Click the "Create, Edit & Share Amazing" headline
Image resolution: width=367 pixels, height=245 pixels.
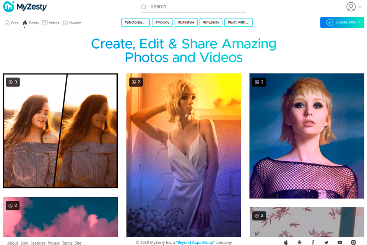[x=184, y=44]
